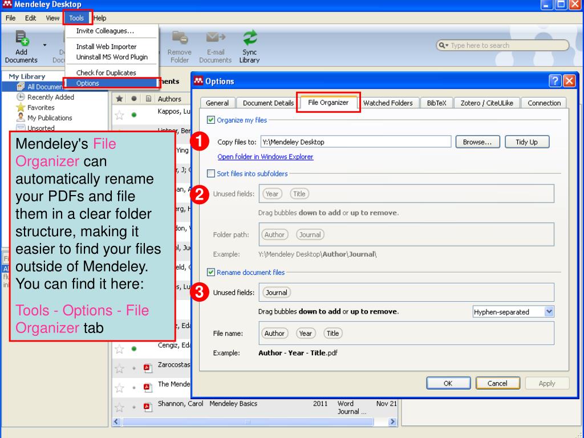This screenshot has width=584, height=438.
Task: Select Favorites in My Library
Action: pyautogui.click(x=41, y=108)
